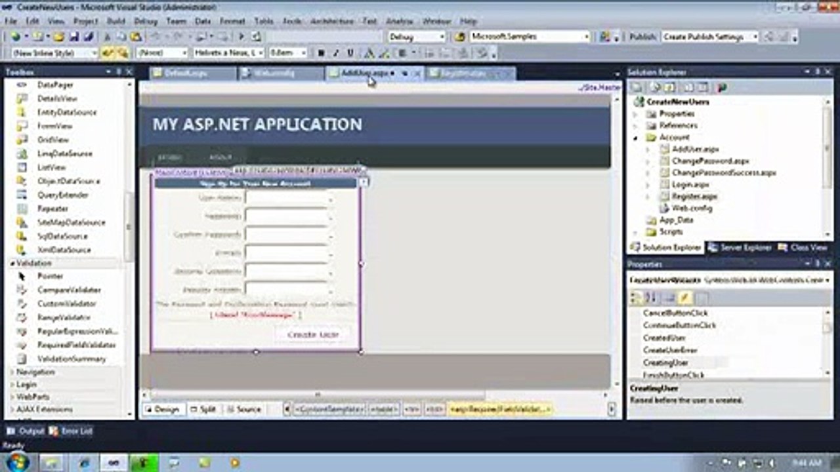Open the Debug configuration dropdown
The image size is (840, 472).
(417, 37)
